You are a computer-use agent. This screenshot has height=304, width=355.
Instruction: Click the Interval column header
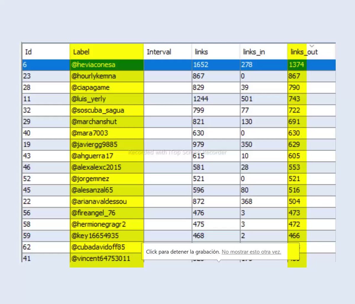168,52
